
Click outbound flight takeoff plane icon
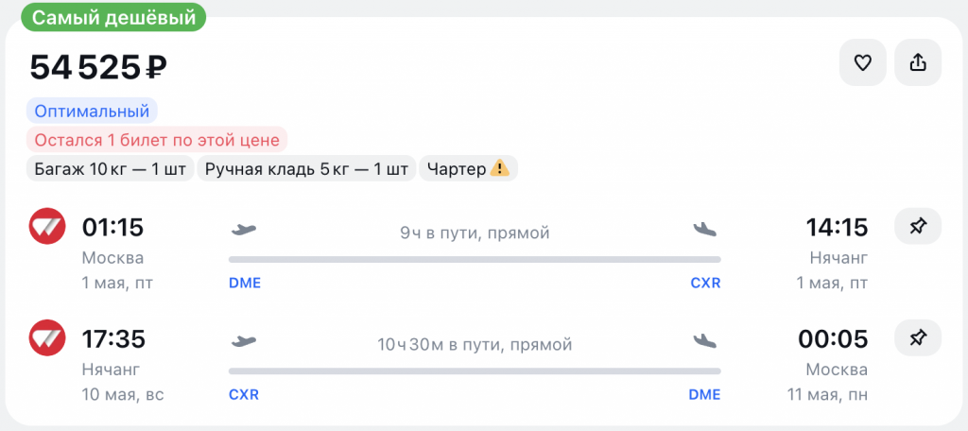[244, 229]
